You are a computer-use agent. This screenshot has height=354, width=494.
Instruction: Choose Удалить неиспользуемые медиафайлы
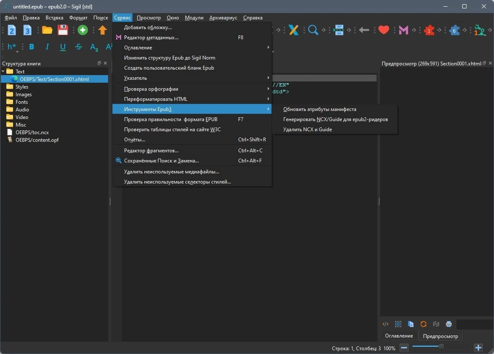[192, 172]
